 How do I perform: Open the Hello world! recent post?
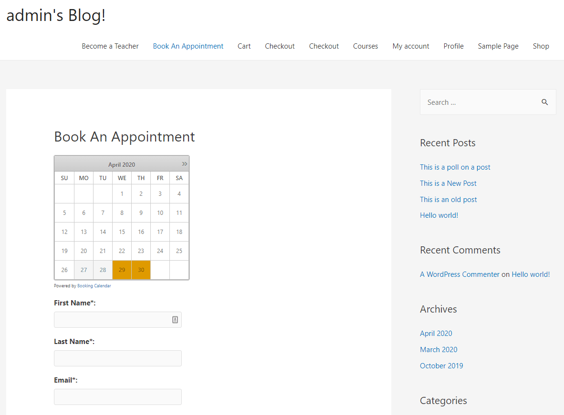coord(439,215)
